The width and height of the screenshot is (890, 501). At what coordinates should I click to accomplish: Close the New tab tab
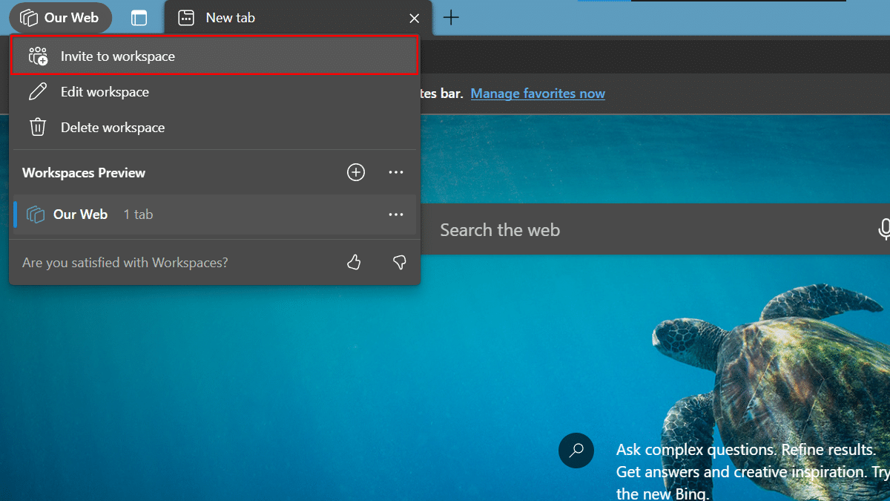(415, 19)
